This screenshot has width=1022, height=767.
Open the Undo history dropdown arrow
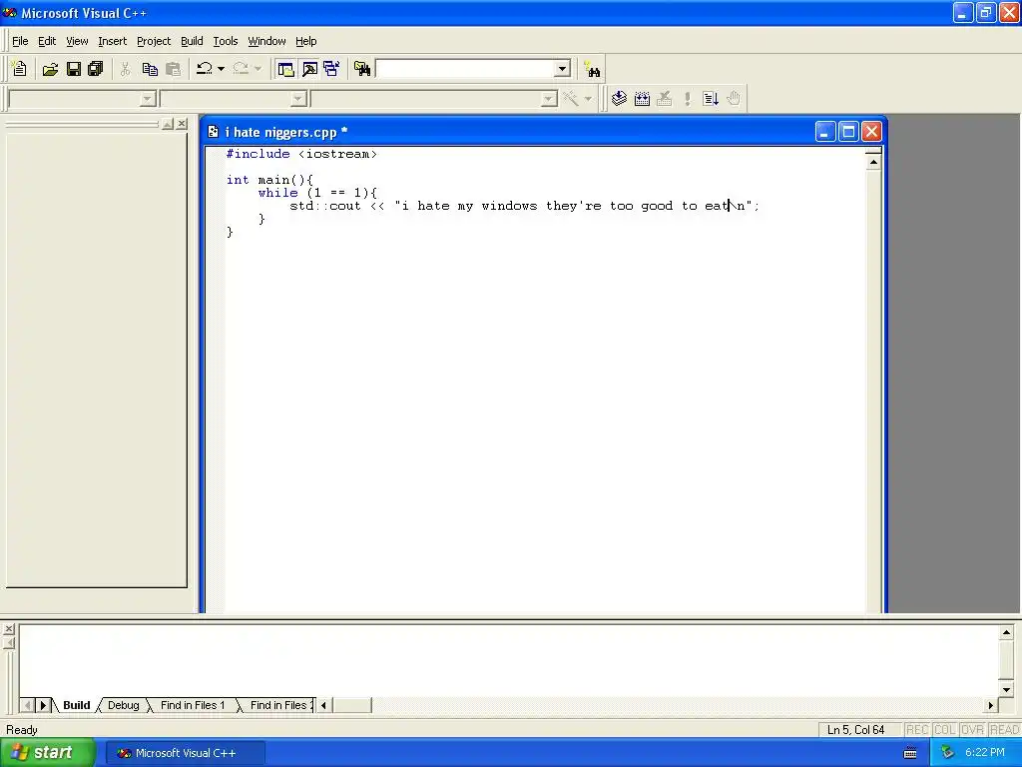221,69
